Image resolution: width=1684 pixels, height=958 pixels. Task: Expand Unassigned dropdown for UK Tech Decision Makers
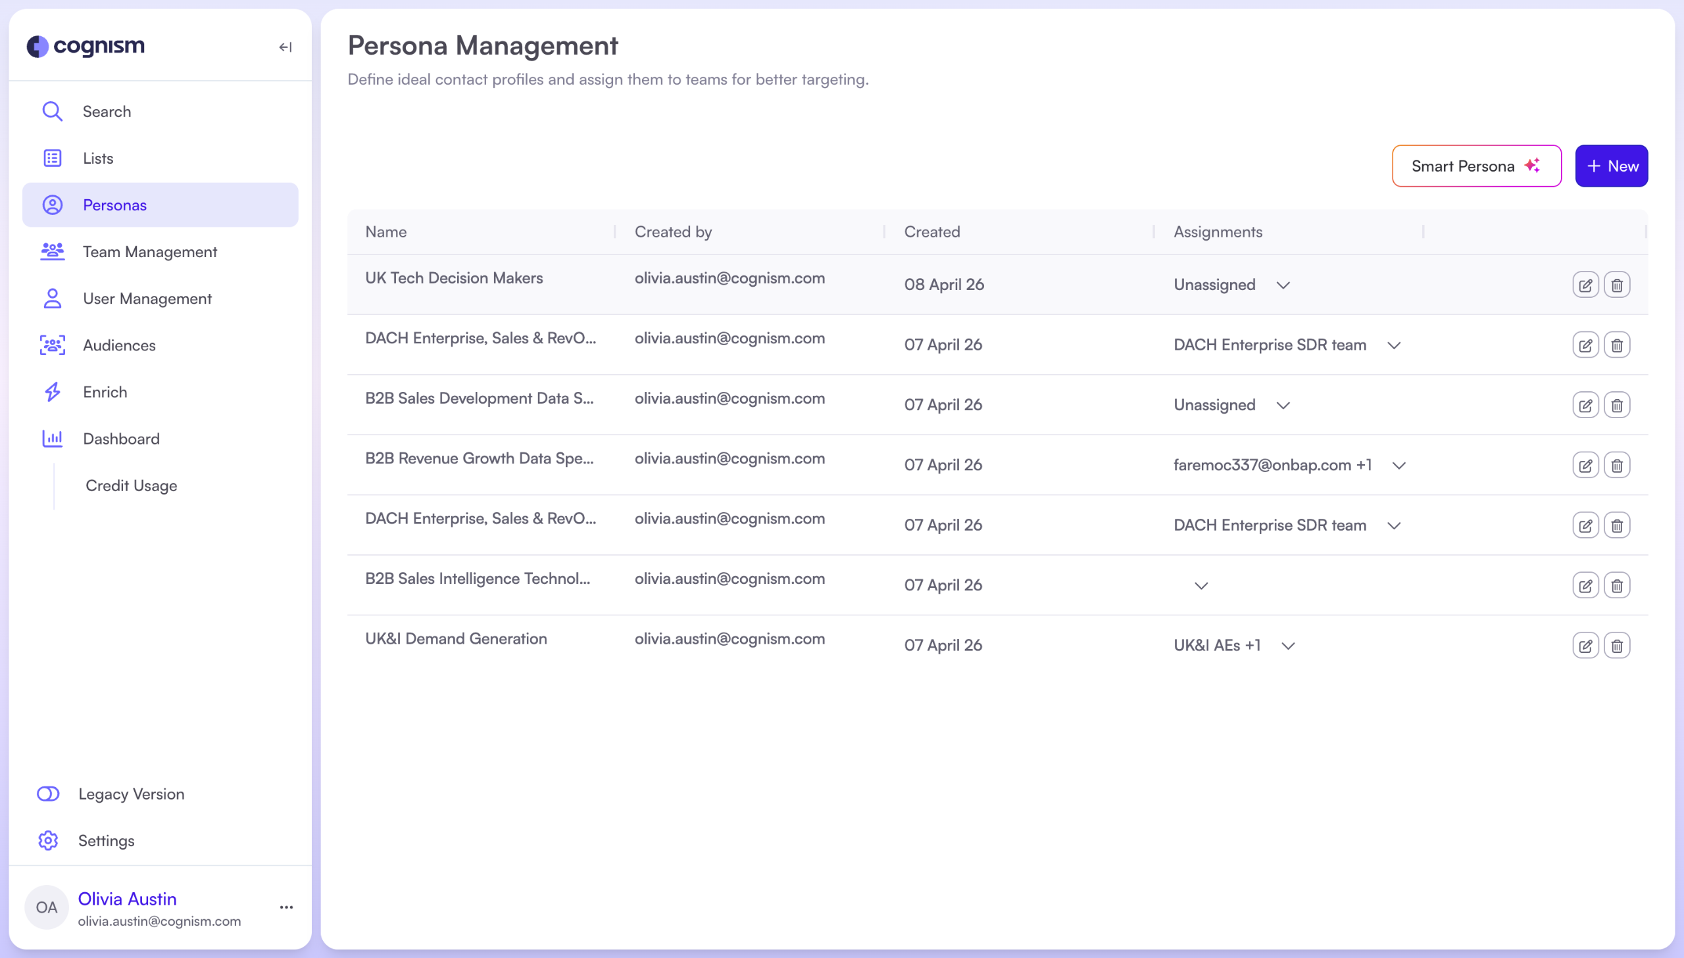point(1283,285)
